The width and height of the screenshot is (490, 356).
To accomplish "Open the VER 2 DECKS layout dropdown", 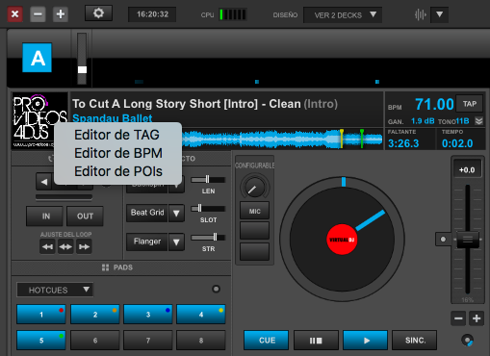I will pyautogui.click(x=343, y=15).
